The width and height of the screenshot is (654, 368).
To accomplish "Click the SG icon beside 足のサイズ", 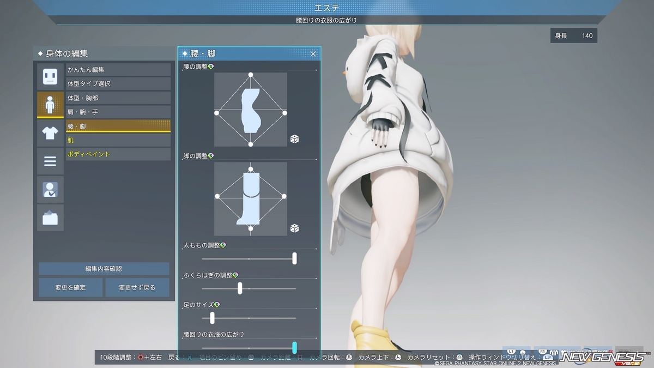I will pos(217,304).
